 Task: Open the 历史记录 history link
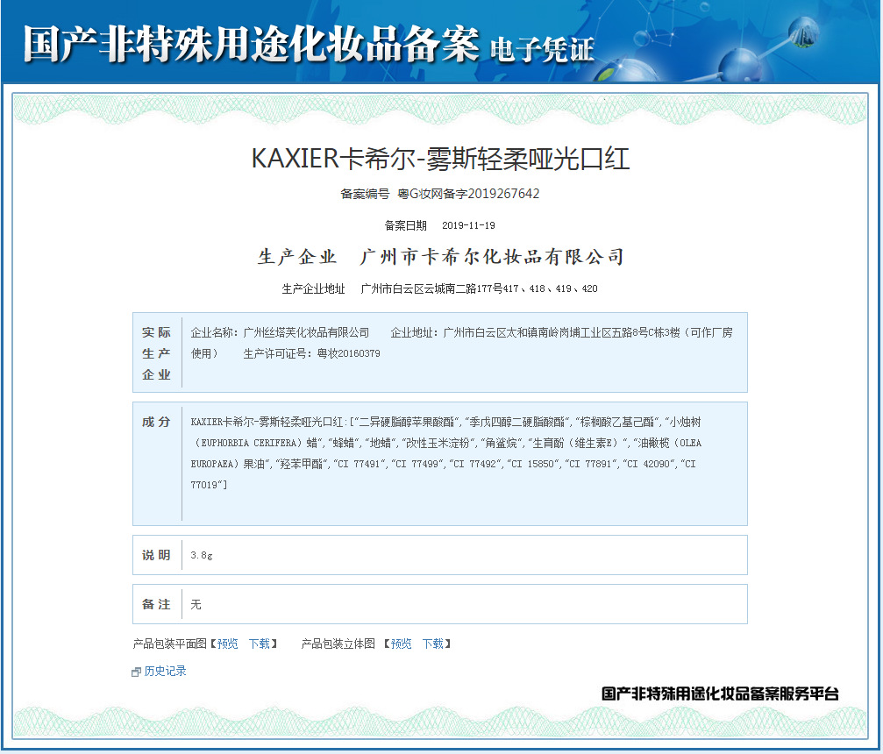pos(165,672)
